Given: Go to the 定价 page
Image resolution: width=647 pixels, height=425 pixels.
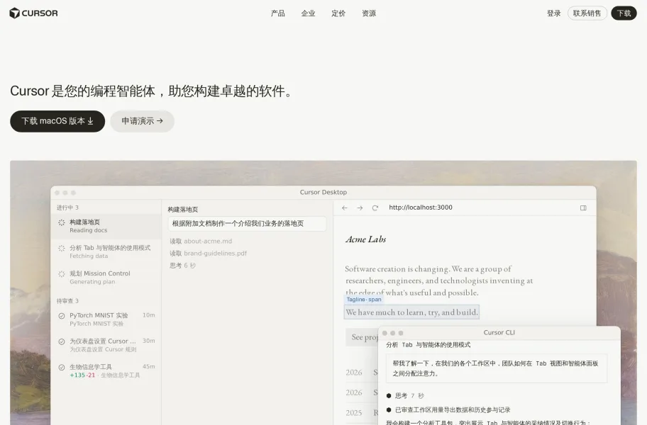Looking at the screenshot, I should click(338, 13).
